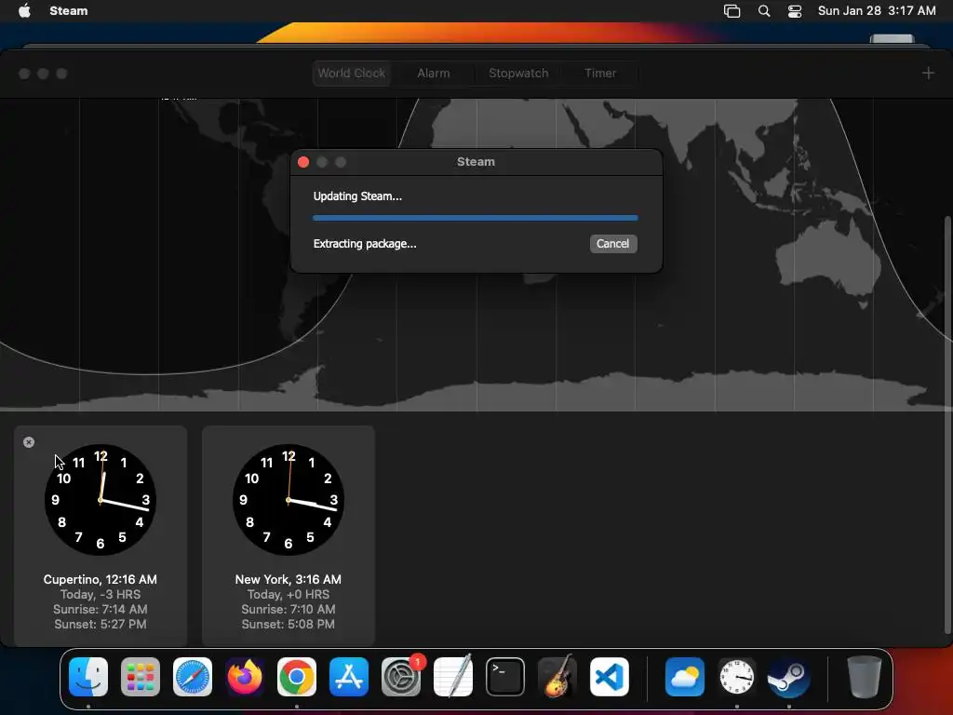Close the Steam updater dialog
The height and width of the screenshot is (715, 953).
point(303,162)
